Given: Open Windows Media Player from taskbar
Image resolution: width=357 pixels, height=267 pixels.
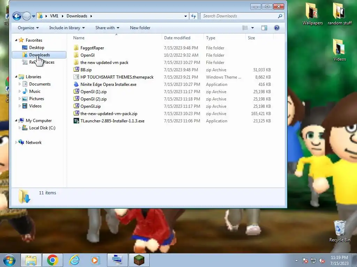Looking at the screenshot, I should [x=96, y=260].
